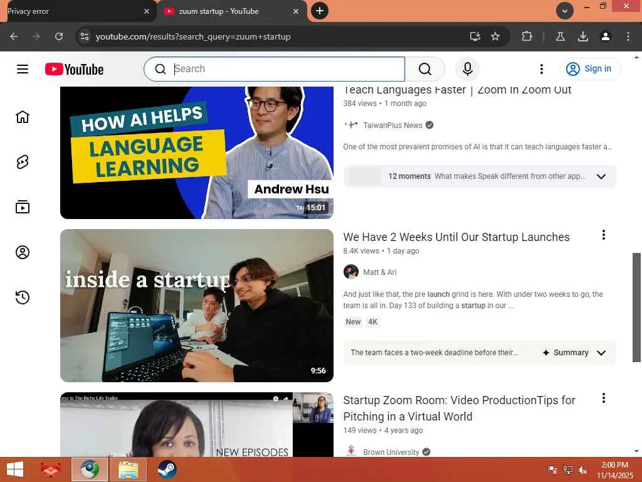The width and height of the screenshot is (642, 482).
Task: Open Subscriptions from the left sidebar
Action: [x=23, y=207]
